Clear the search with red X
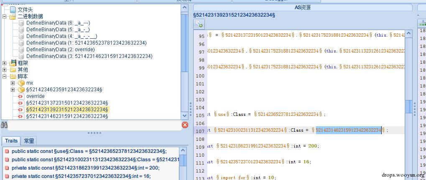Image resolution: width=426 pixels, height=180 pixels. tap(185, 125)
